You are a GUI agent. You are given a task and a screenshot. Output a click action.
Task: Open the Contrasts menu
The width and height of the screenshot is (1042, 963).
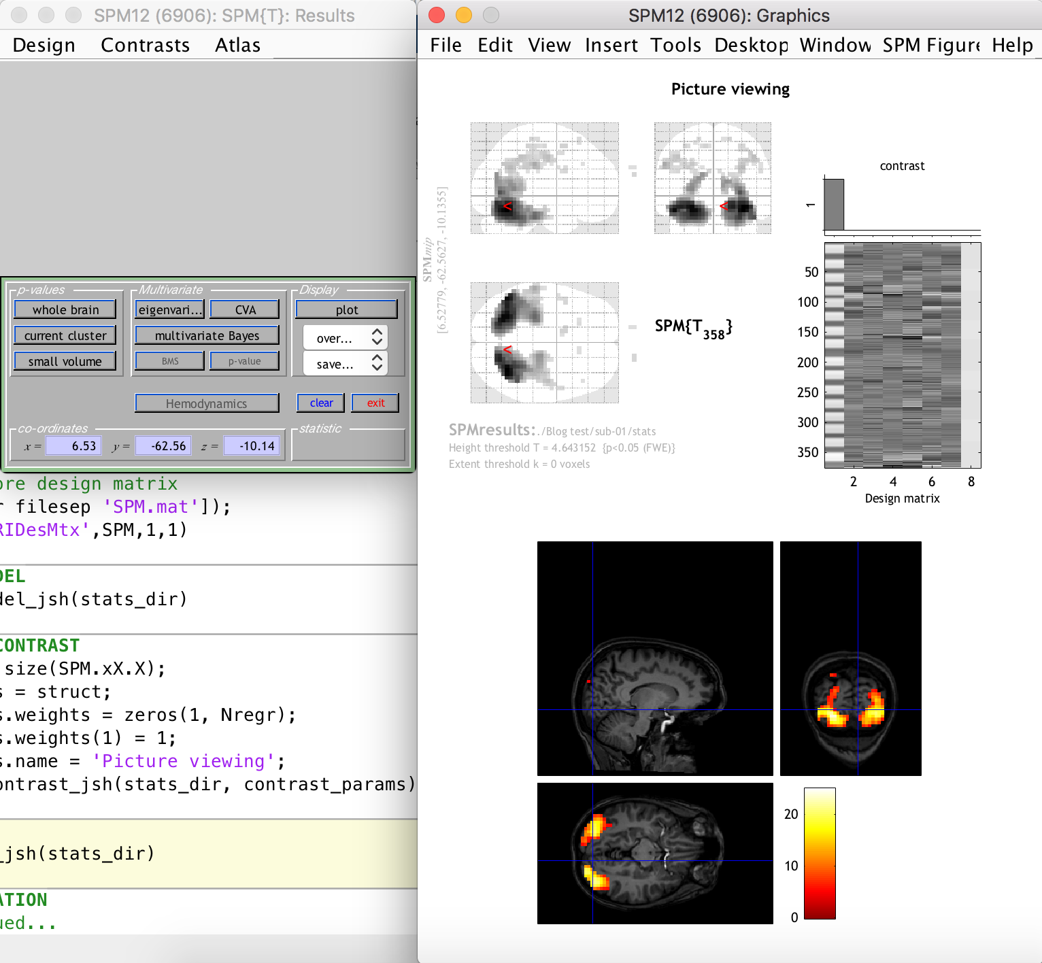pos(145,45)
